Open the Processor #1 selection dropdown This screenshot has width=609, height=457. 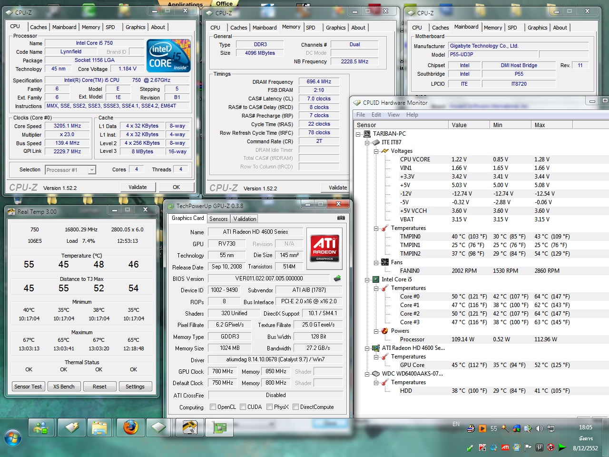click(x=70, y=170)
